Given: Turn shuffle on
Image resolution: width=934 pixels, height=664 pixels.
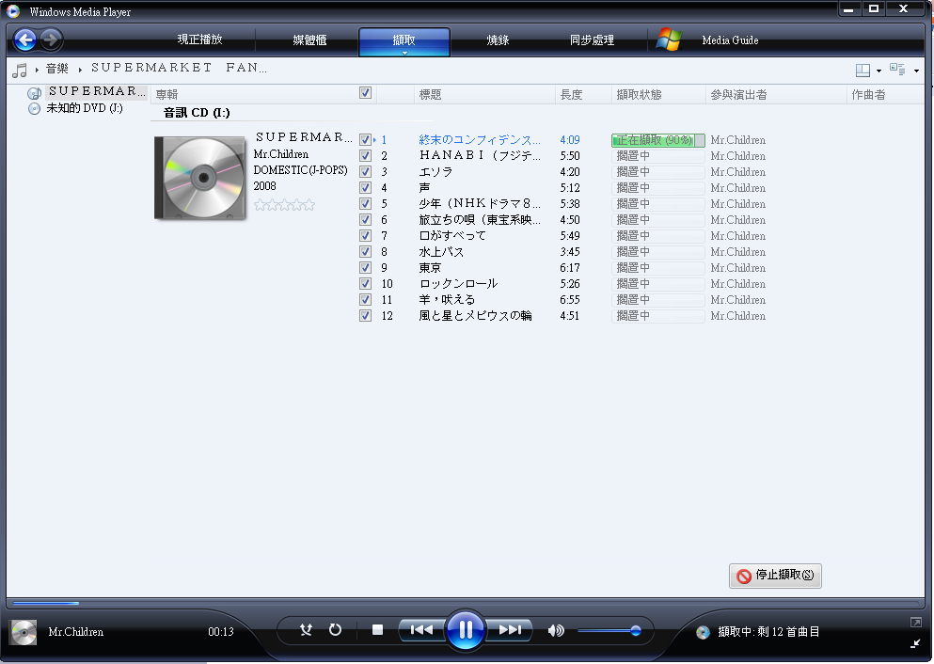Looking at the screenshot, I should tap(306, 629).
